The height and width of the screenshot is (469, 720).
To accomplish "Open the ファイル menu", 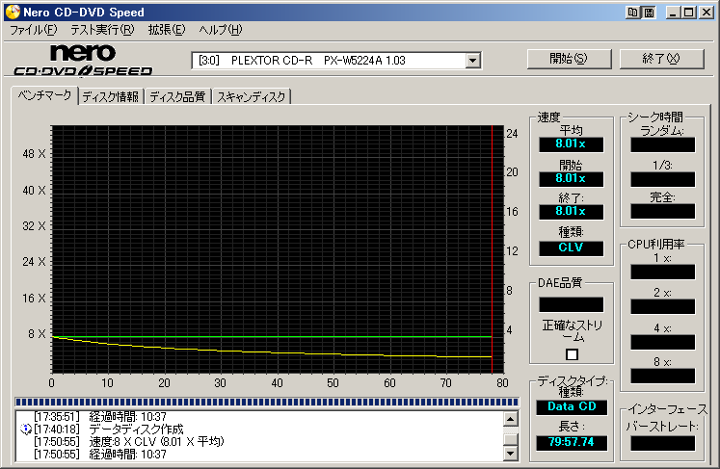I will click(x=33, y=30).
